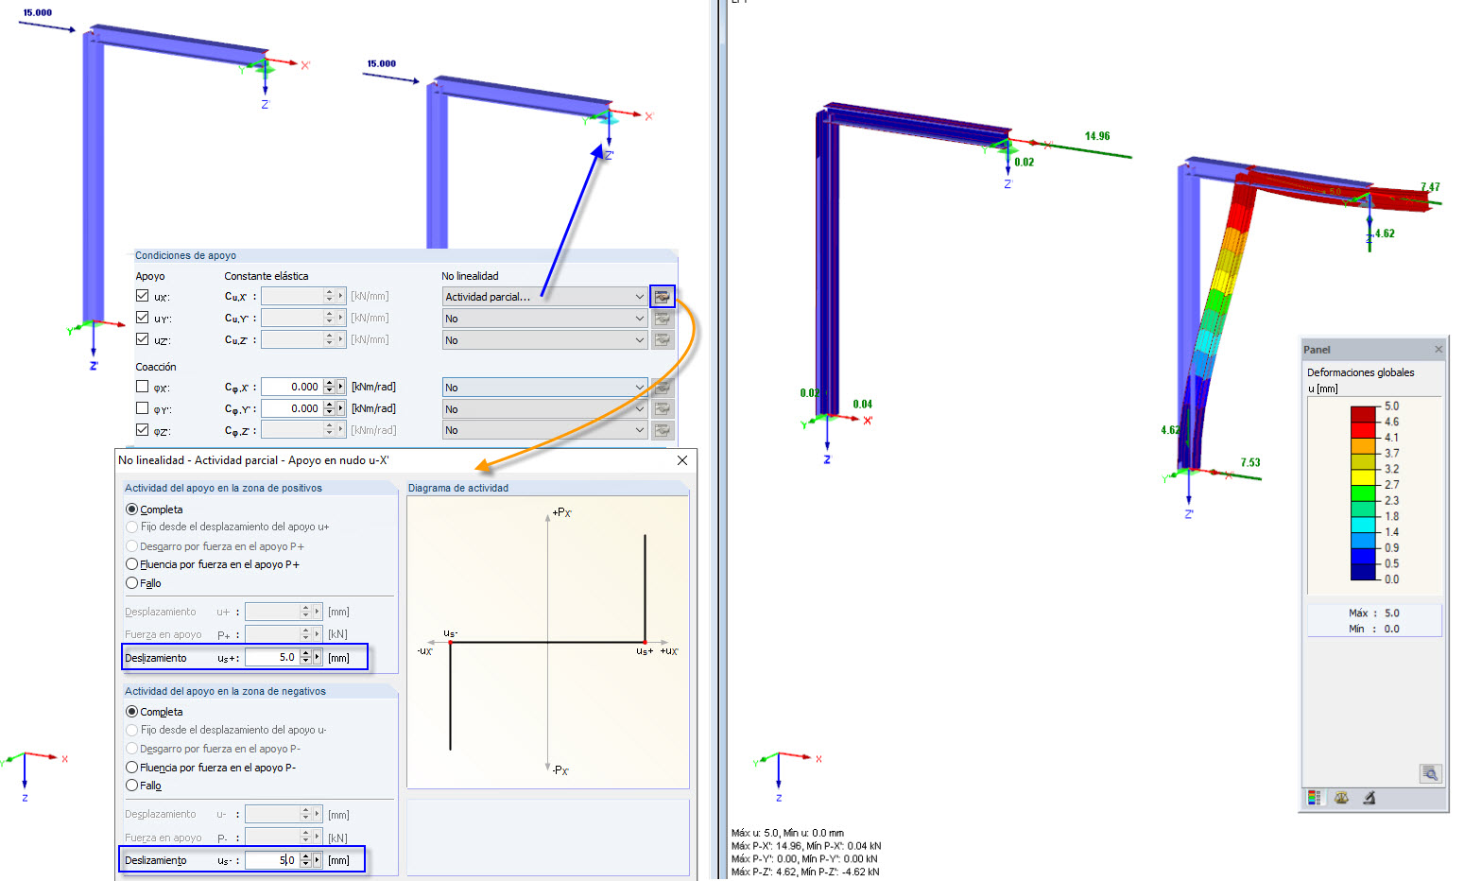Click nonlinearity edit icon in φY' row
Screen dimensions: 1464x881
(663, 409)
